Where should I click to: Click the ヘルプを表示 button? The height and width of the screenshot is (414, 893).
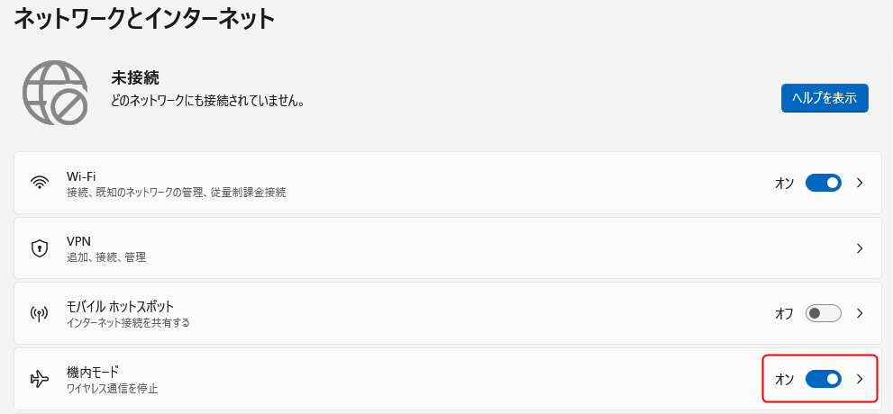tap(824, 98)
